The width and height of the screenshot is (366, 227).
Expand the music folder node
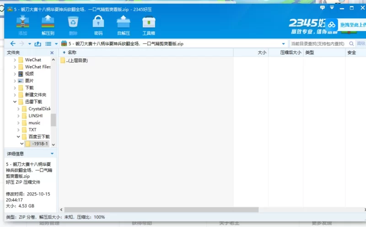pyautogui.click(x=18, y=123)
